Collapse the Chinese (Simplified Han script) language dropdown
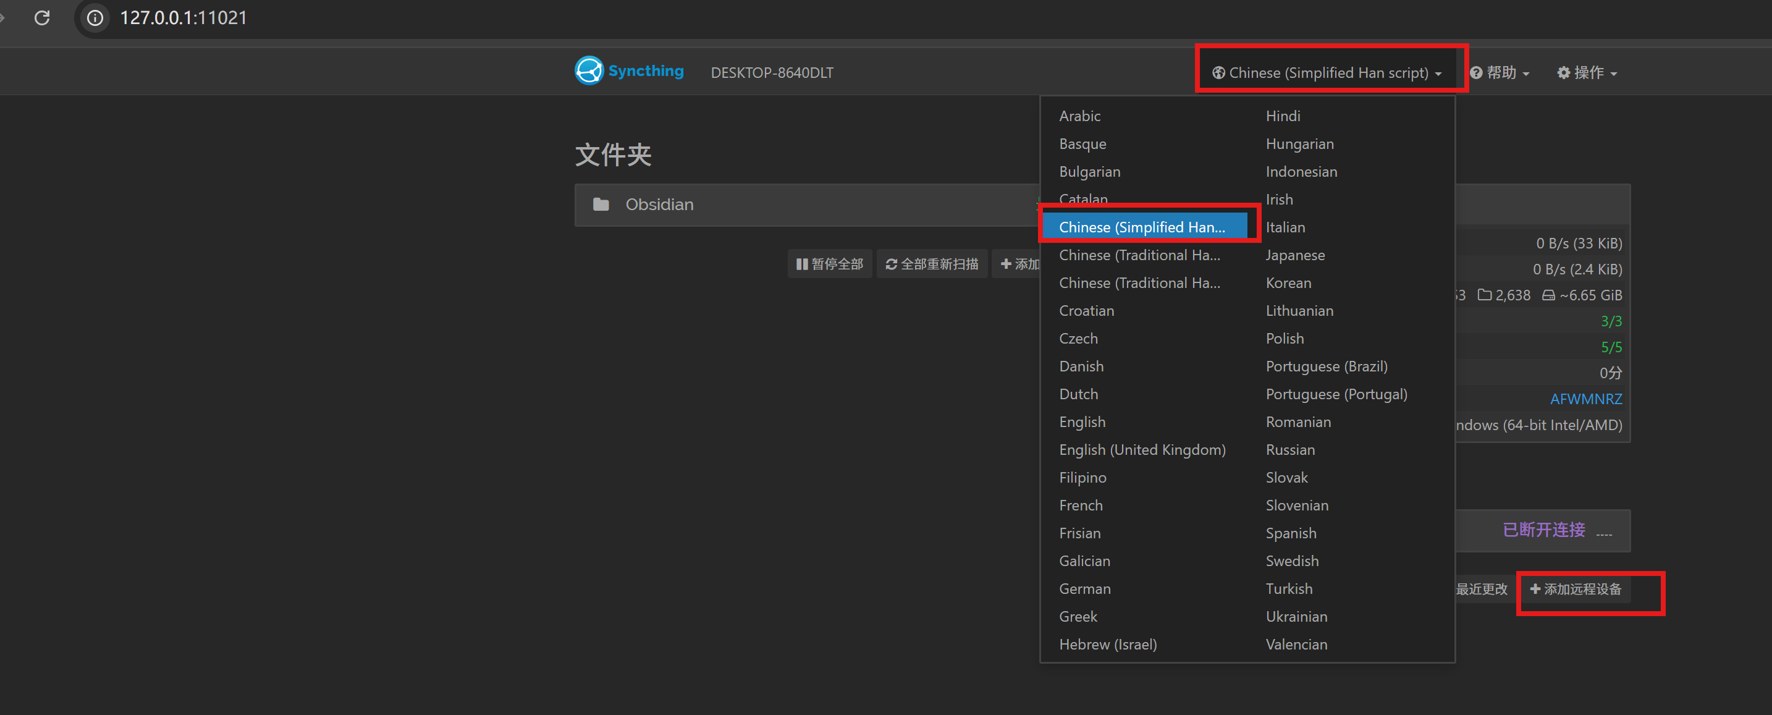 (x=1328, y=73)
